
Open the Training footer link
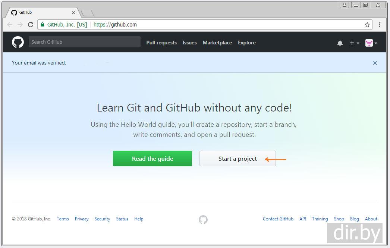[x=320, y=219]
